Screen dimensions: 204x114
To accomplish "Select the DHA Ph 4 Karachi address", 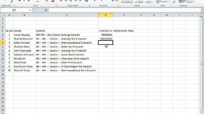I will (x=67, y=62).
